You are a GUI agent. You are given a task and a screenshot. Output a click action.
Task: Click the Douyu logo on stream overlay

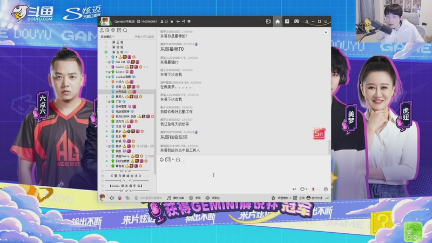click(x=33, y=13)
